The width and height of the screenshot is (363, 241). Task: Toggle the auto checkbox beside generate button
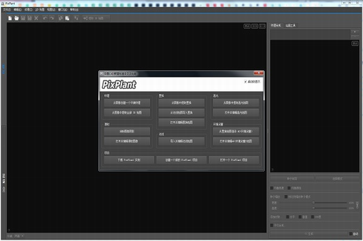tap(350, 234)
